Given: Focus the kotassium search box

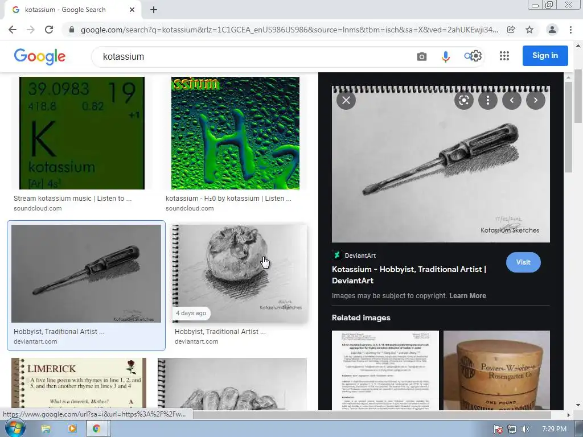Looking at the screenshot, I should coord(253,56).
